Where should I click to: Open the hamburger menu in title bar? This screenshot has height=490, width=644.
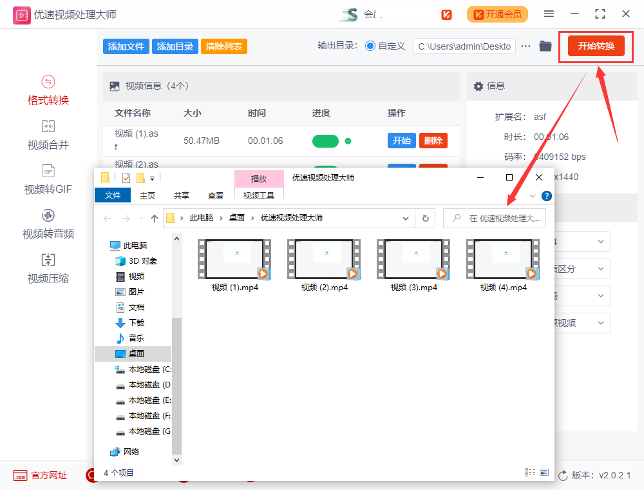(x=549, y=14)
